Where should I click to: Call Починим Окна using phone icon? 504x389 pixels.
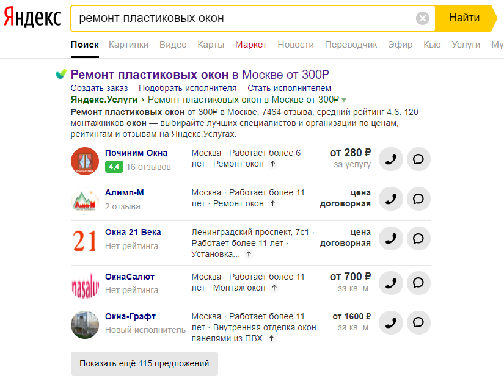click(391, 159)
